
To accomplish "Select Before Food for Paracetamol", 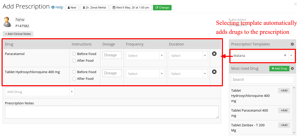I will (74, 54).
